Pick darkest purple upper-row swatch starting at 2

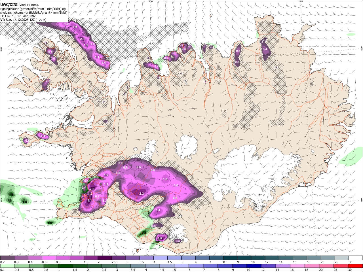pos(105,258)
